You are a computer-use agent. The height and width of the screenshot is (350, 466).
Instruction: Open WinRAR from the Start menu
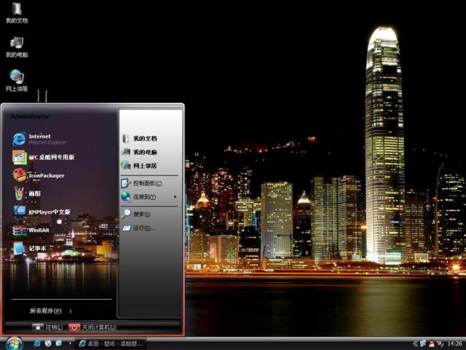pyautogui.click(x=31, y=230)
